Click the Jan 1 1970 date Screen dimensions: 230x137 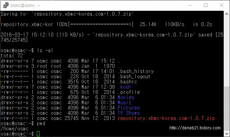pyautogui.click(x=98, y=66)
